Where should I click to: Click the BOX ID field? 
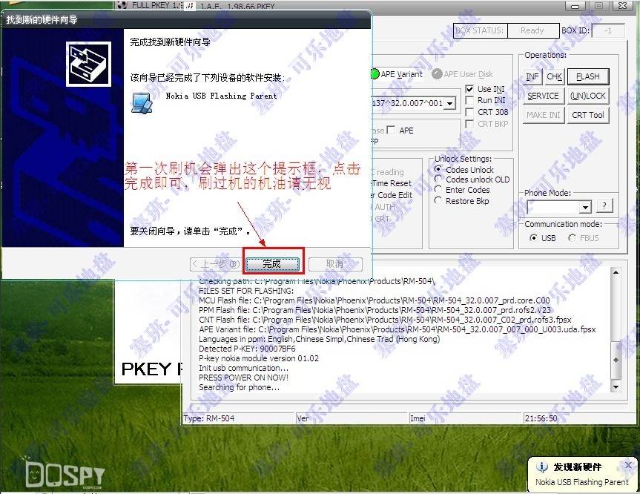point(608,30)
